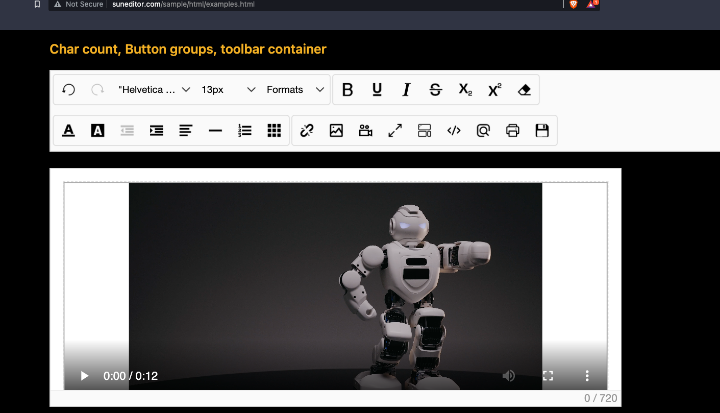The image size is (720, 413).
Task: Insert an image
Action: pos(336,130)
